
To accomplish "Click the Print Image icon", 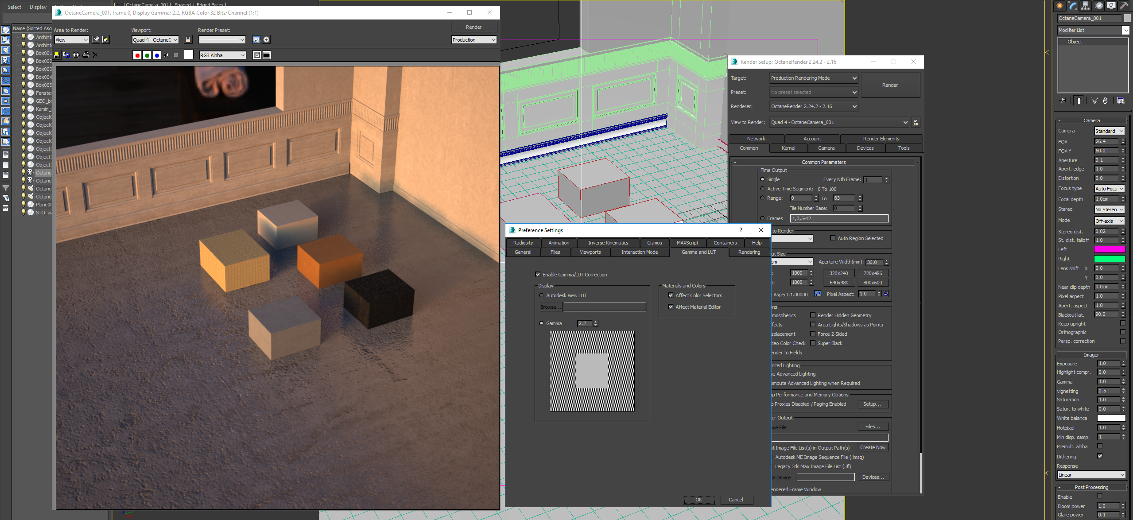I will coord(86,55).
